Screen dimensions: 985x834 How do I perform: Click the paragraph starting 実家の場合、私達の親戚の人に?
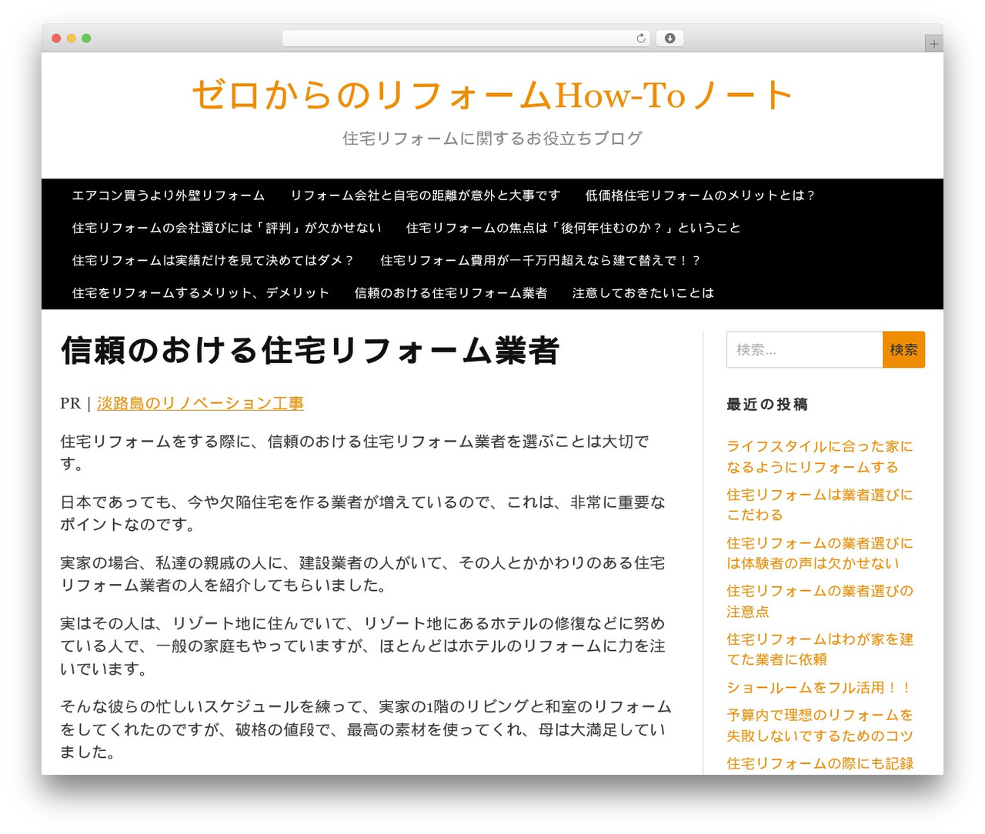pyautogui.click(x=363, y=574)
